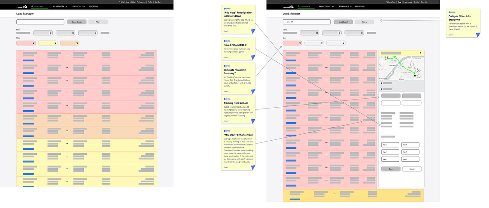The image size is (489, 208).
Task: Open Help in the left mockup top bar
Action: pyautogui.click(x=133, y=2)
